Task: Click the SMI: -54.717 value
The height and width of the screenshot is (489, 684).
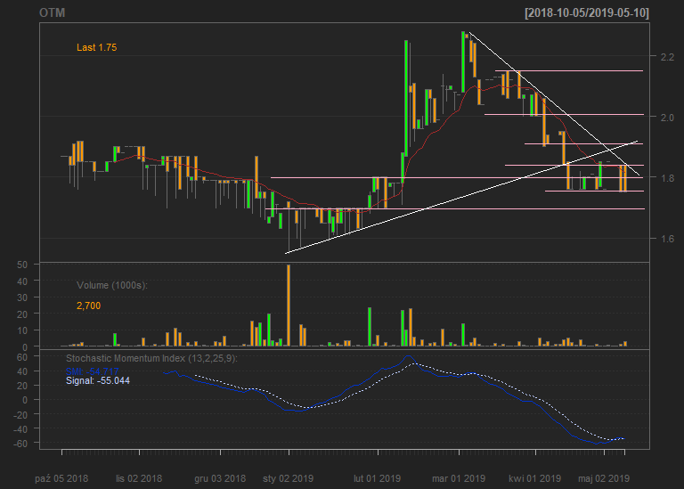Action: point(92,371)
